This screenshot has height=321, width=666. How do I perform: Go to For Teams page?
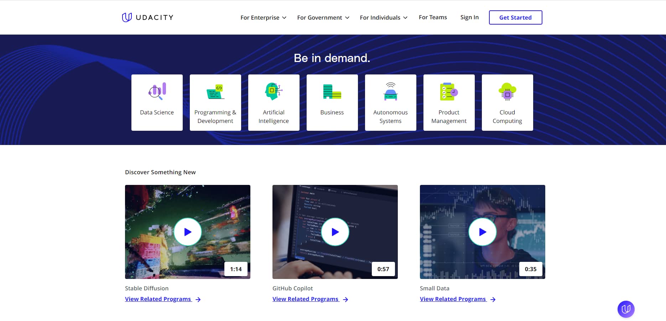coord(433,17)
